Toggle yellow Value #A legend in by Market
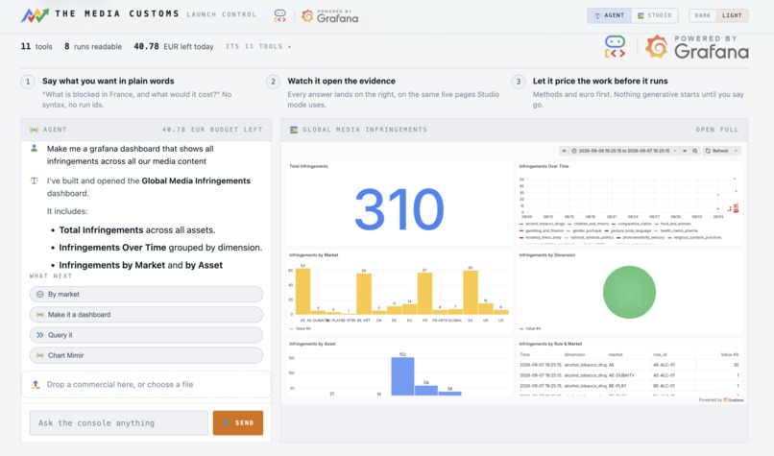The width and height of the screenshot is (774, 456). pos(301,328)
